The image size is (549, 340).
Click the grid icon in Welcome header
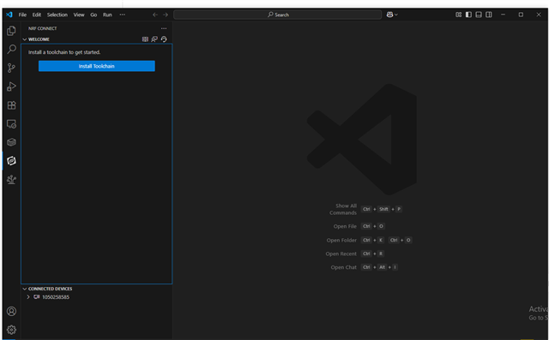point(145,39)
